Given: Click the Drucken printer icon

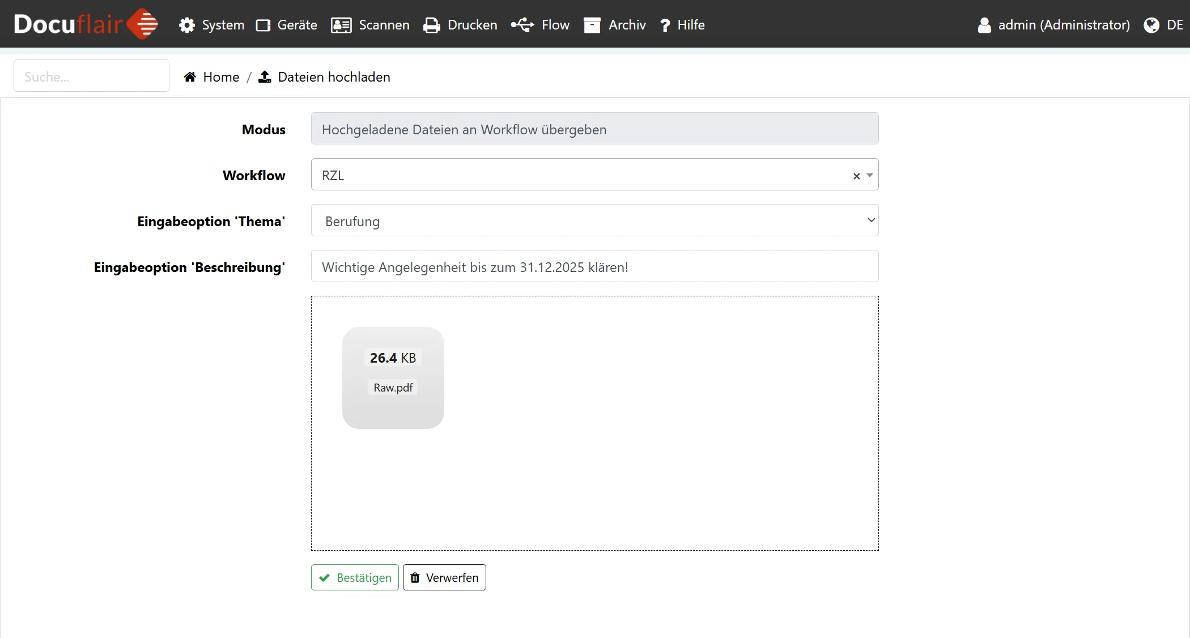Looking at the screenshot, I should (x=432, y=25).
